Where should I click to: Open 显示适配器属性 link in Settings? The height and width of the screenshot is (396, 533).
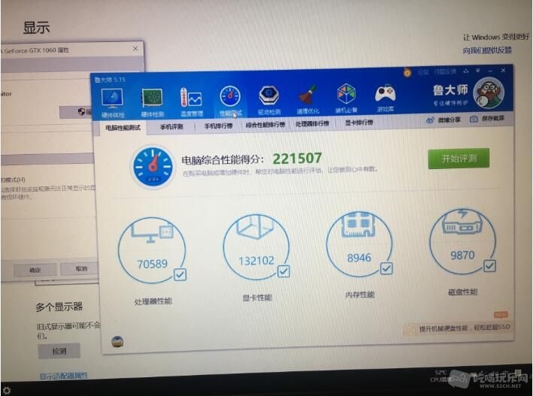pyautogui.click(x=64, y=376)
